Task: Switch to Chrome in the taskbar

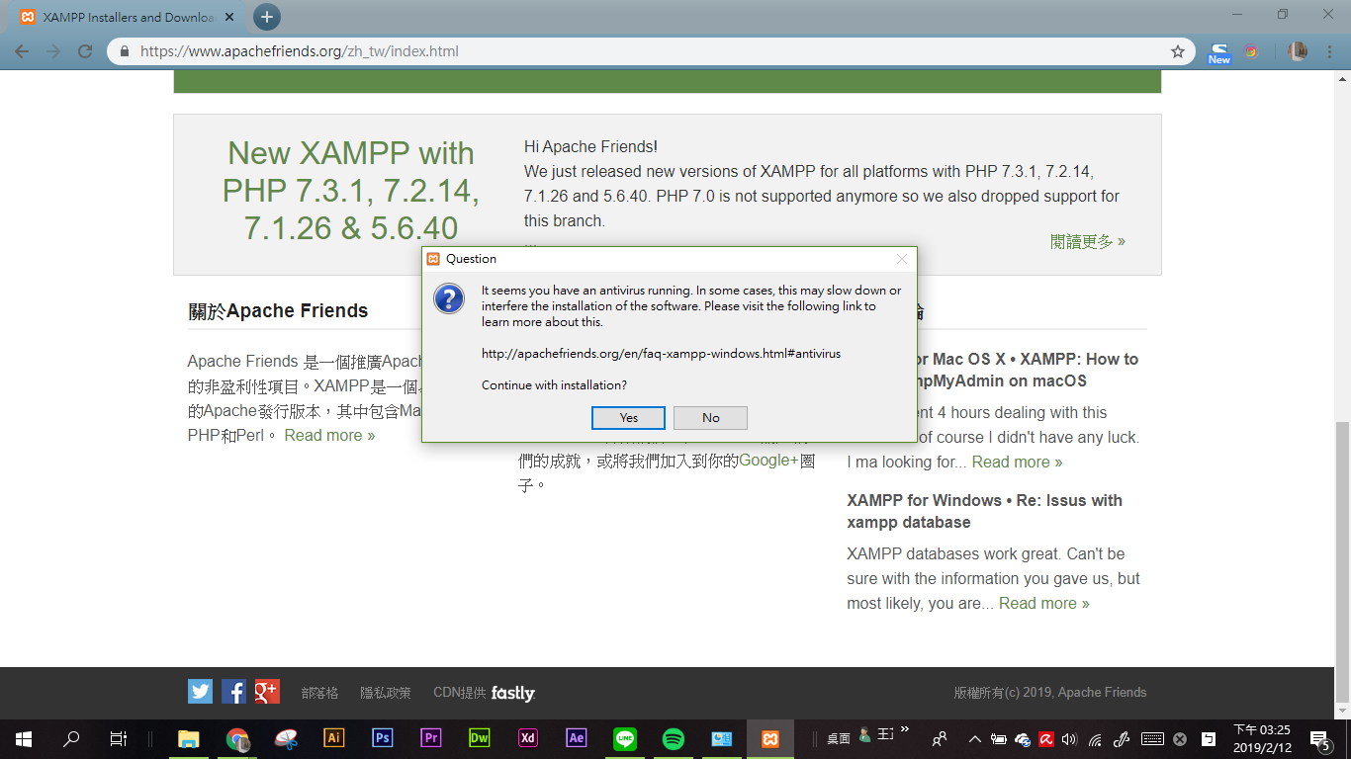Action: point(236,738)
